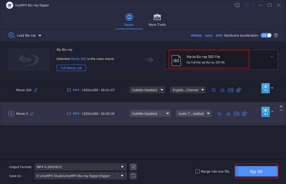This screenshot has height=184, width=286.
Task: Expand the Save to path dropdown arrow
Action: 122,176
